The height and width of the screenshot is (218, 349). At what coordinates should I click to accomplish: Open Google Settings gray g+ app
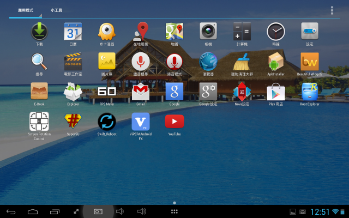coord(208,91)
